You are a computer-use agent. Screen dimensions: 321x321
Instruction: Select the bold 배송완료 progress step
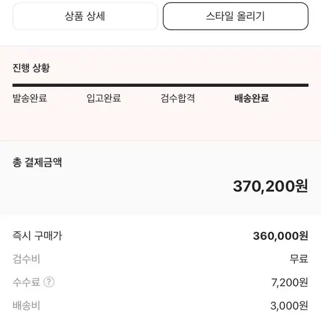251,98
